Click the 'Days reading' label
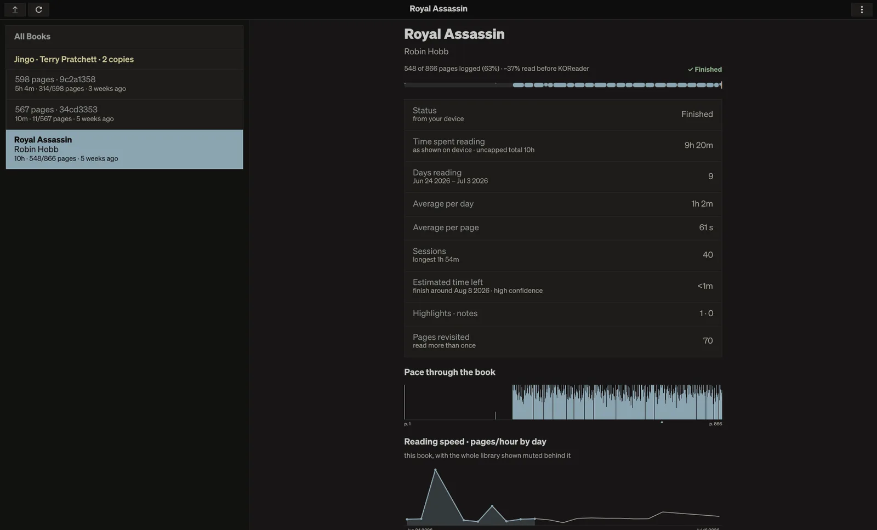 [437, 173]
